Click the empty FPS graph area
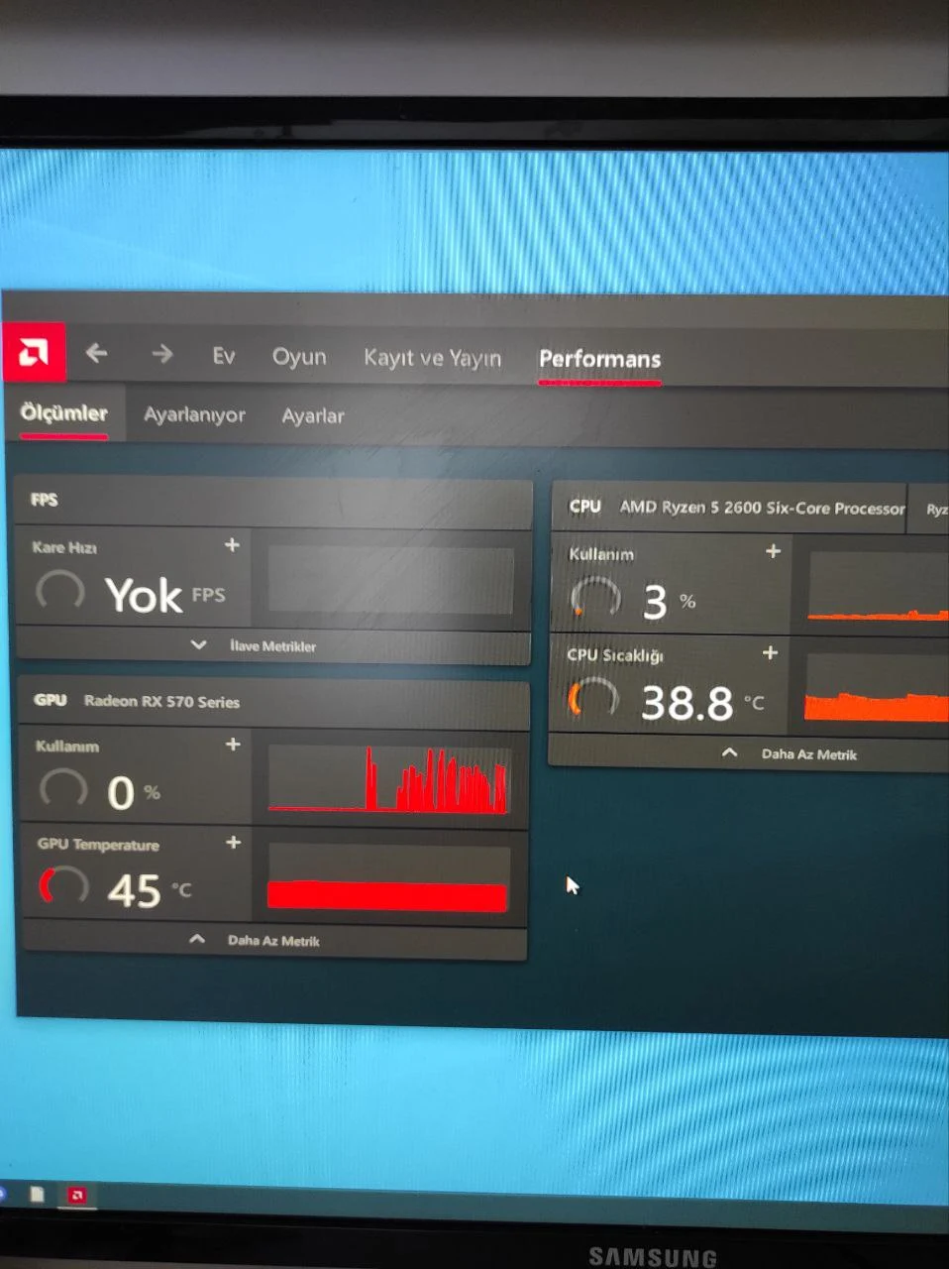949x1269 pixels. [x=390, y=580]
